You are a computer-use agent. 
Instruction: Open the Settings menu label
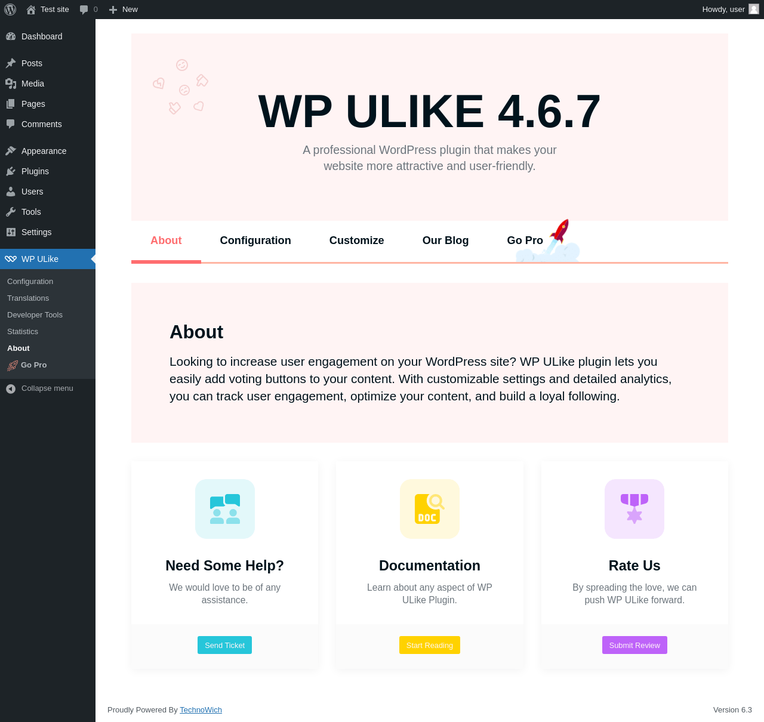[36, 232]
